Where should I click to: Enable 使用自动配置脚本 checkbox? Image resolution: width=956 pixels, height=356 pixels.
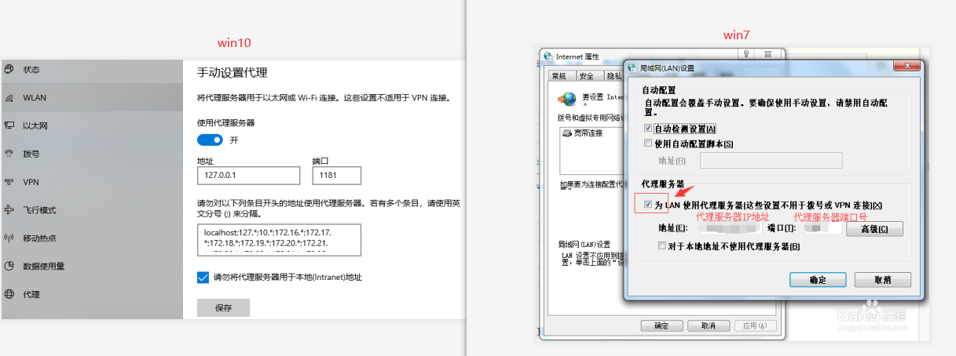point(648,143)
